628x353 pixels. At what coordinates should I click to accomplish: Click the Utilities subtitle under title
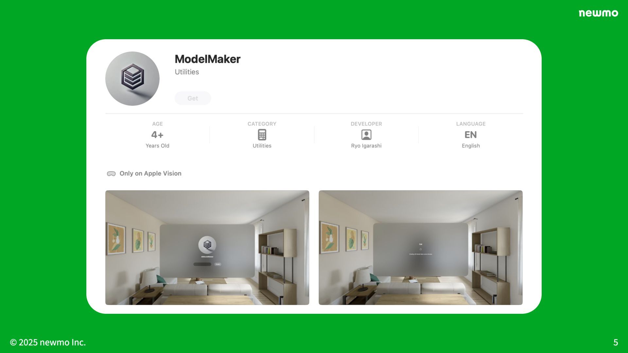pos(187,72)
